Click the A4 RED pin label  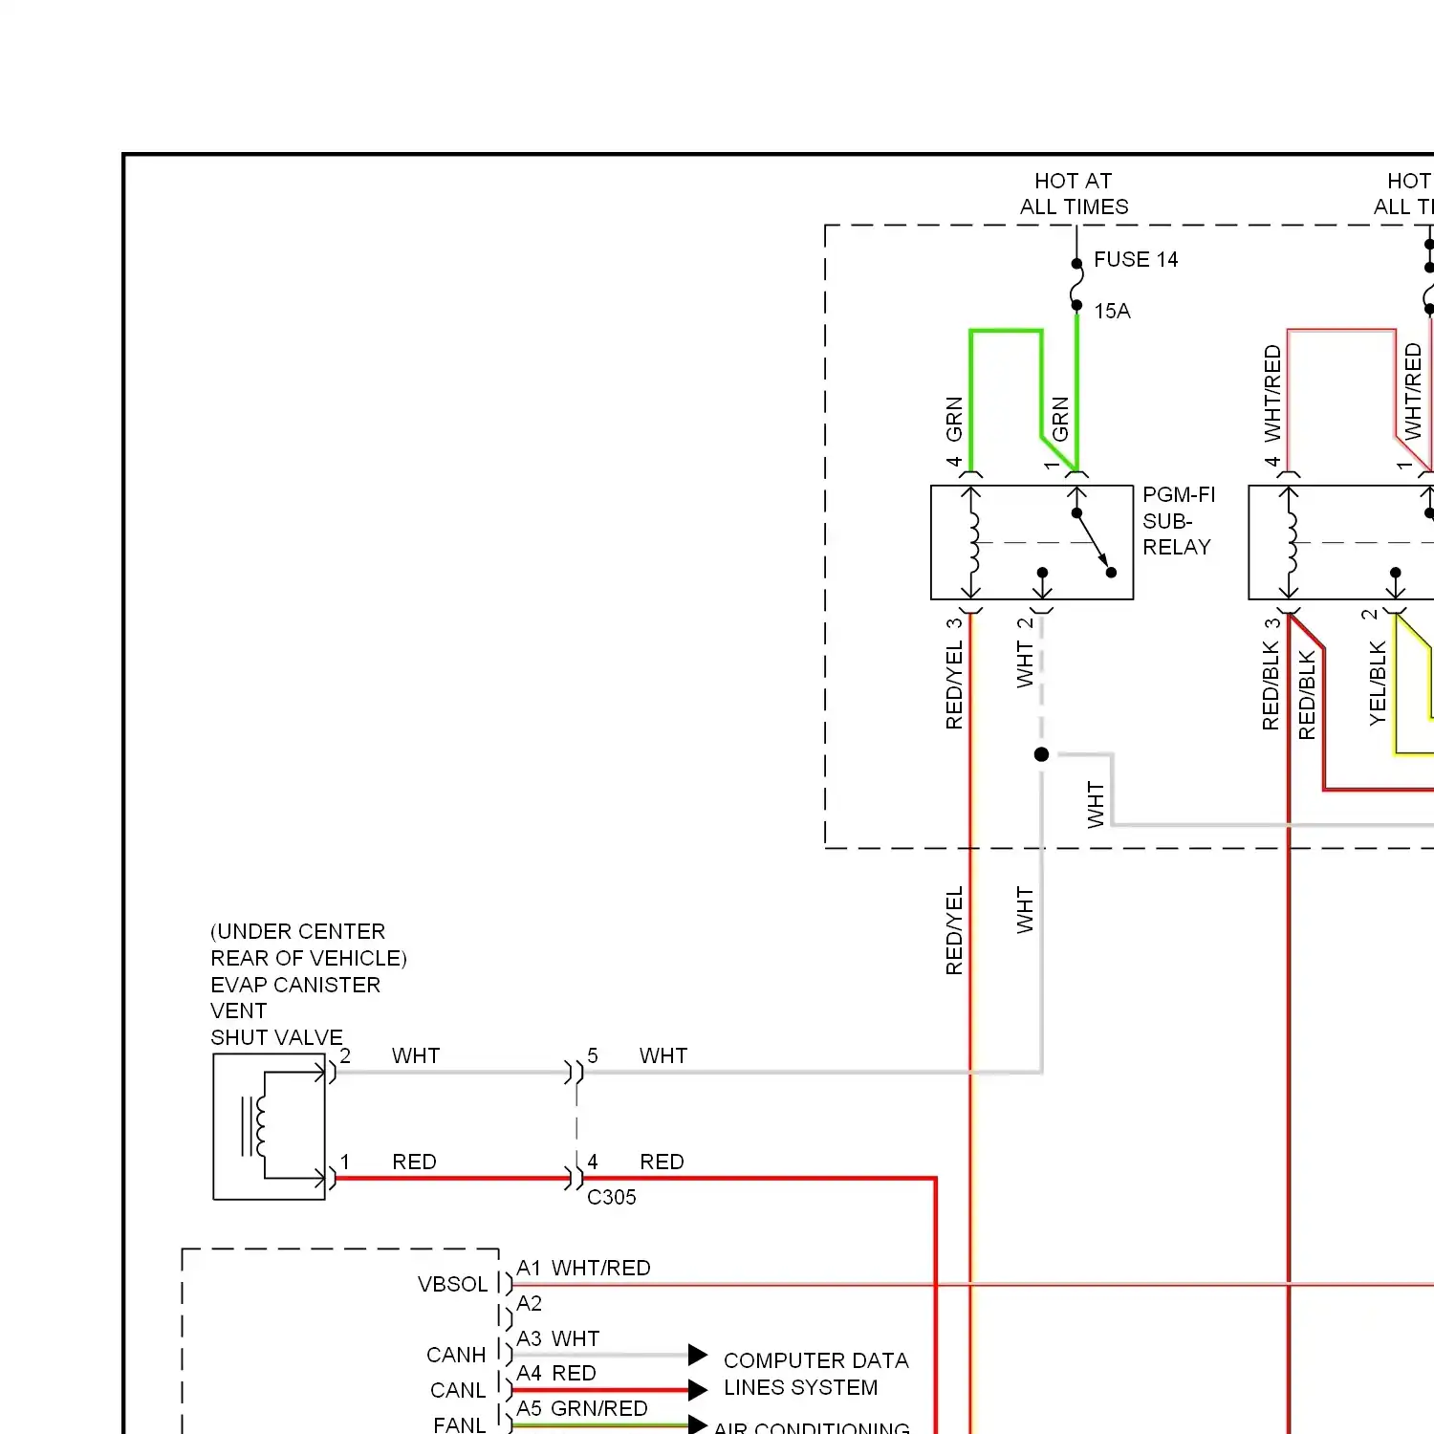(x=556, y=1373)
